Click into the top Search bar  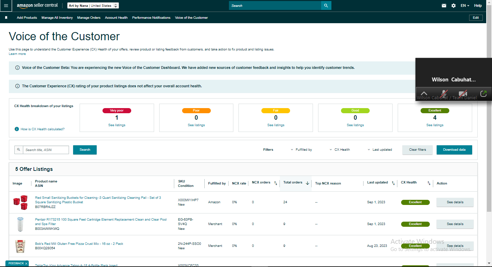[x=275, y=5]
